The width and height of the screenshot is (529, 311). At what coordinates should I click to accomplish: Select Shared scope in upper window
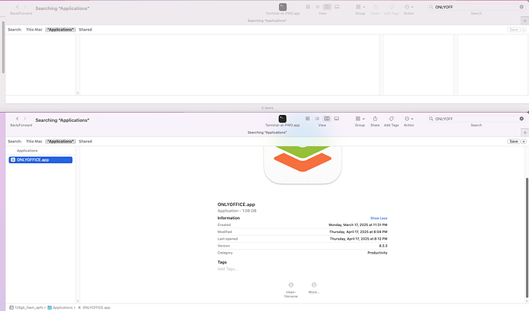85,30
